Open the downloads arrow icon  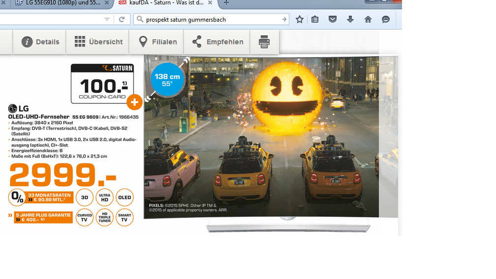click(350, 19)
